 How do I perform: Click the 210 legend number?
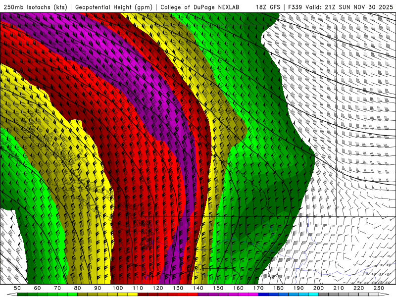pyautogui.click(x=339, y=288)
